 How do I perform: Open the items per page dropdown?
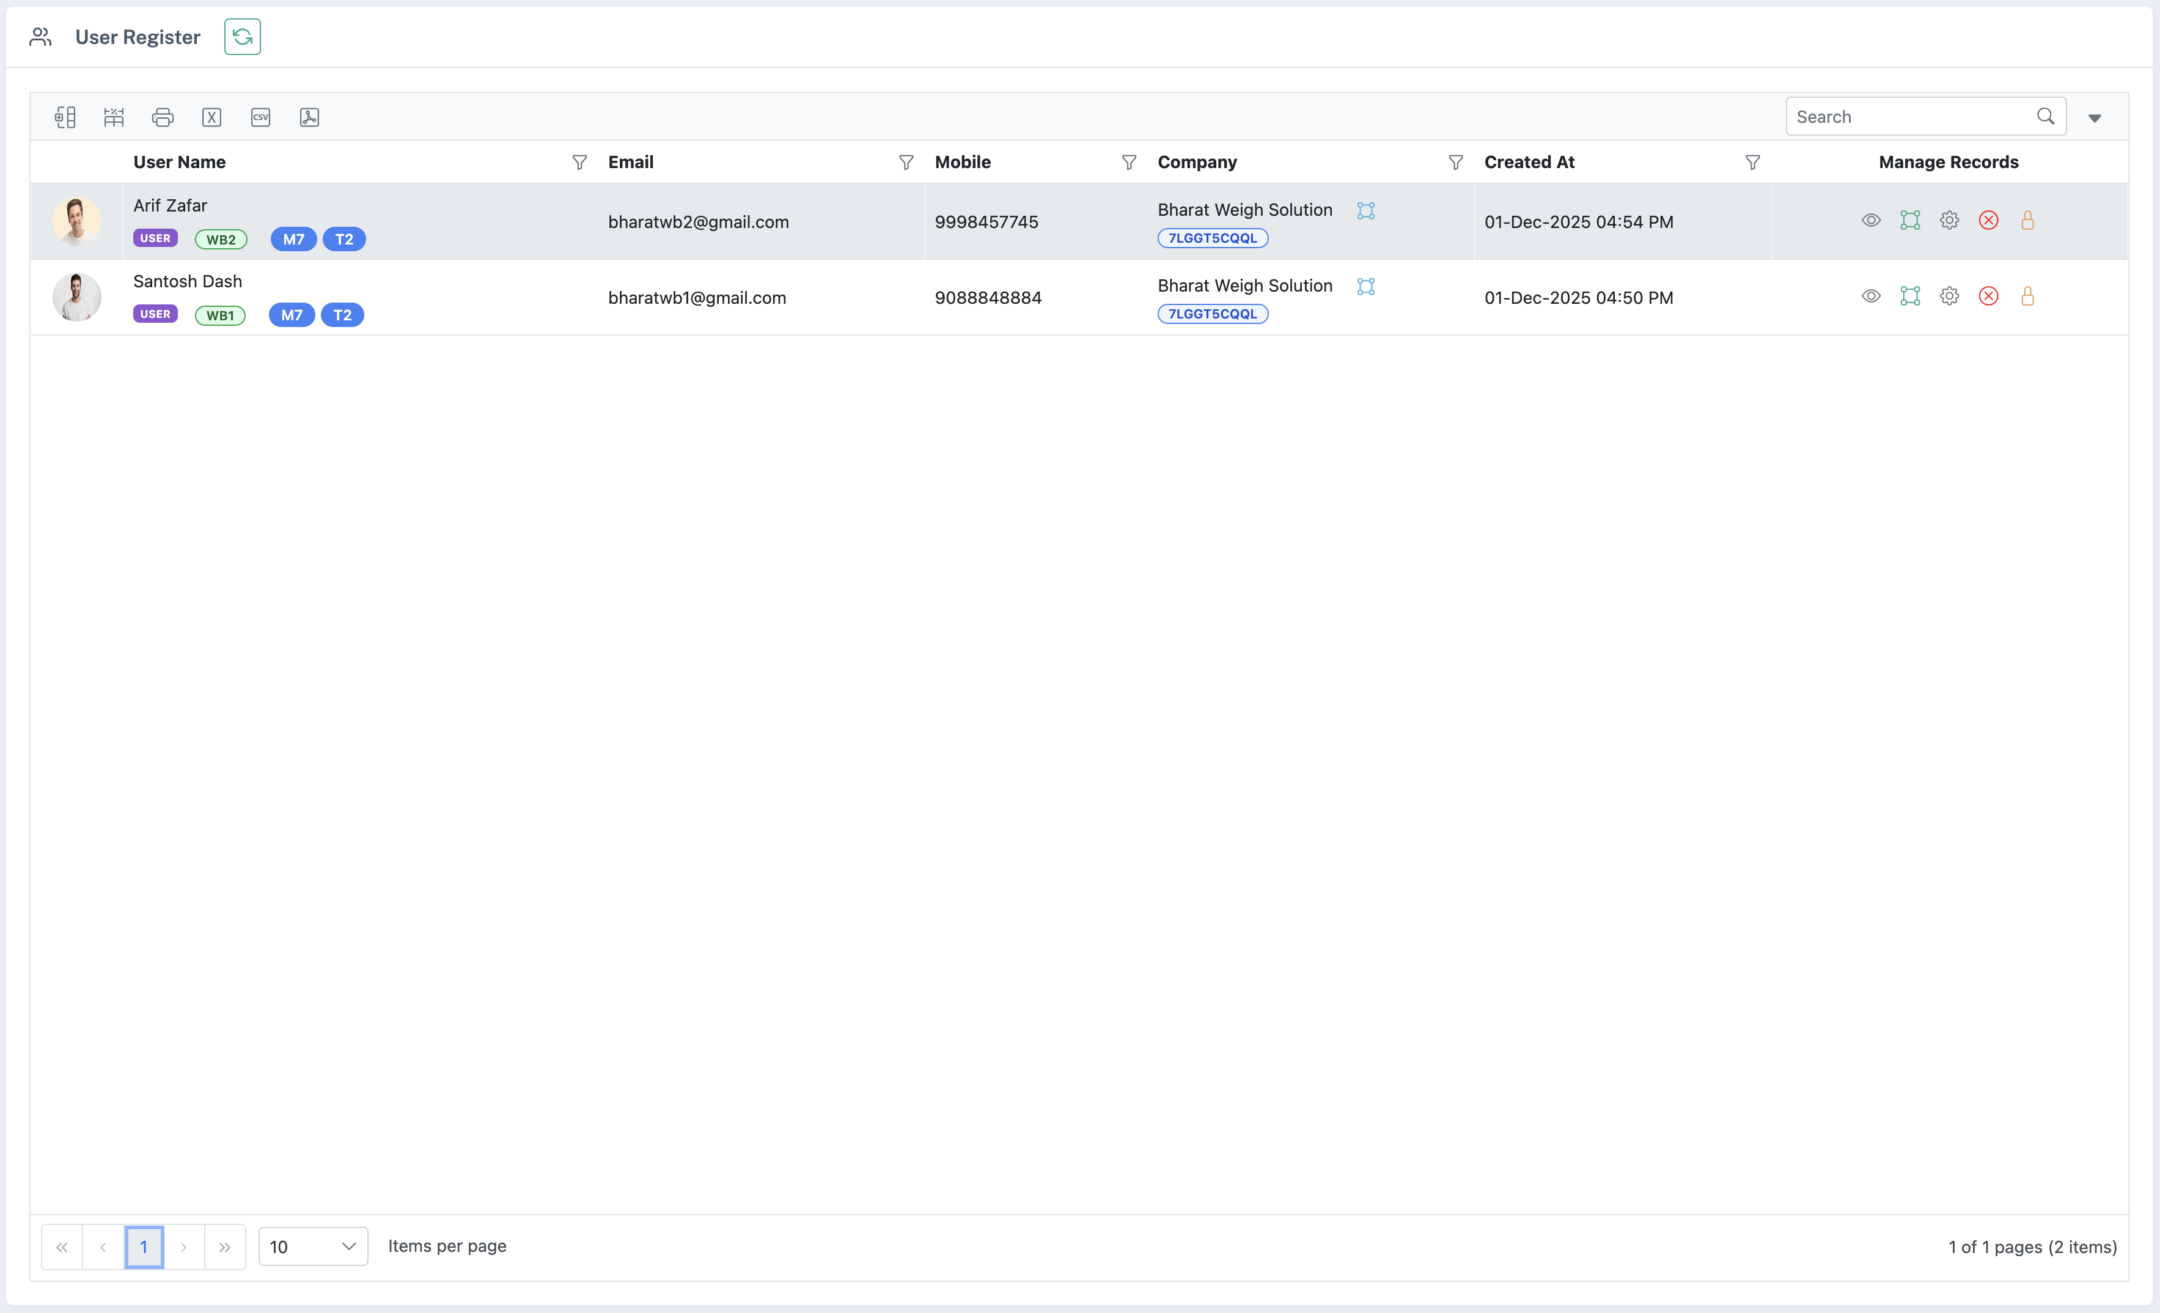tap(312, 1246)
